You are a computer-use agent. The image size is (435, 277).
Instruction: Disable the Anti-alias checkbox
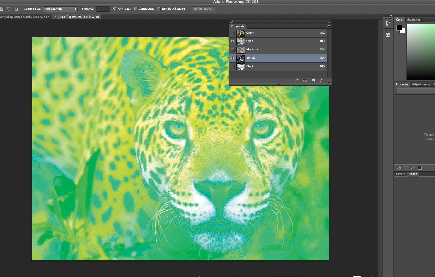click(115, 9)
